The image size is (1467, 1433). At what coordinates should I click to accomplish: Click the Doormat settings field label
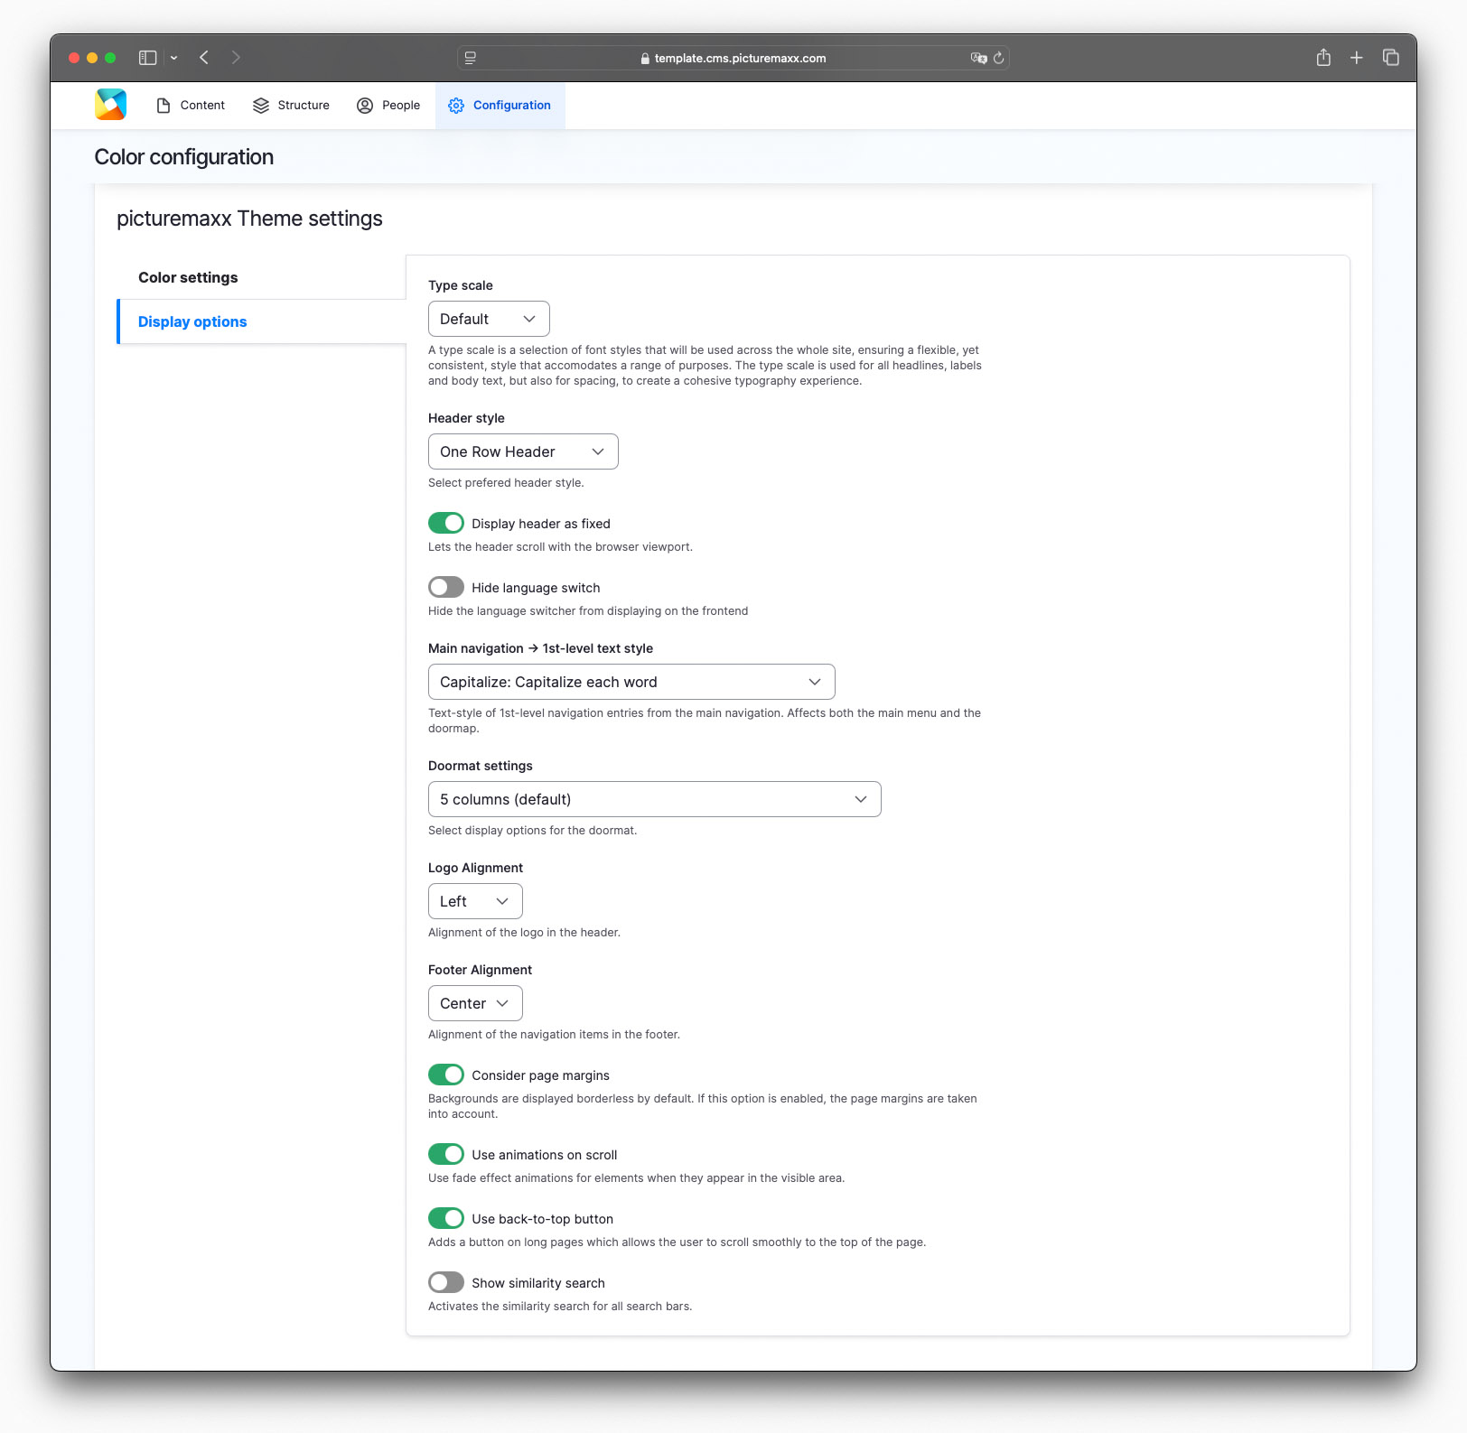point(481,766)
